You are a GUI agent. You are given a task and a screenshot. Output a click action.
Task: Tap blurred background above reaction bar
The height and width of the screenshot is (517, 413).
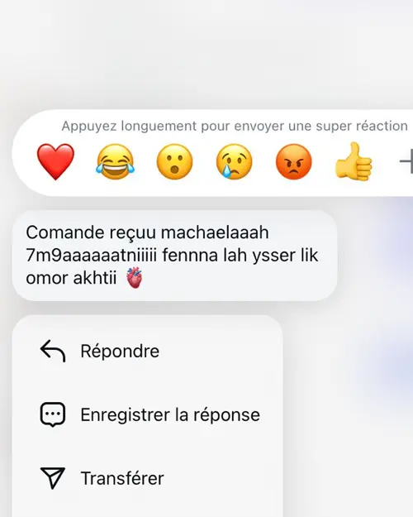tap(206, 53)
